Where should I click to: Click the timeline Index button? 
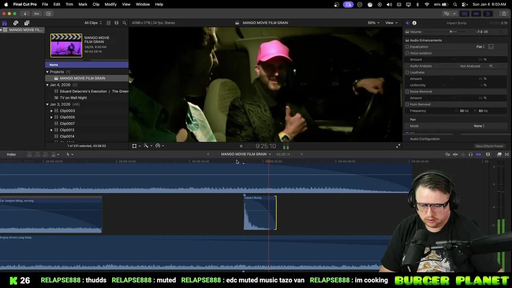click(x=11, y=154)
